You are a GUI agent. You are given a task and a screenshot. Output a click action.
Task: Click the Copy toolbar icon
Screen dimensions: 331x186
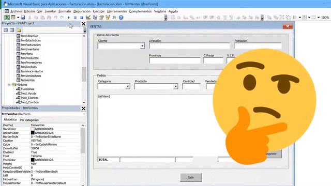[36, 18]
